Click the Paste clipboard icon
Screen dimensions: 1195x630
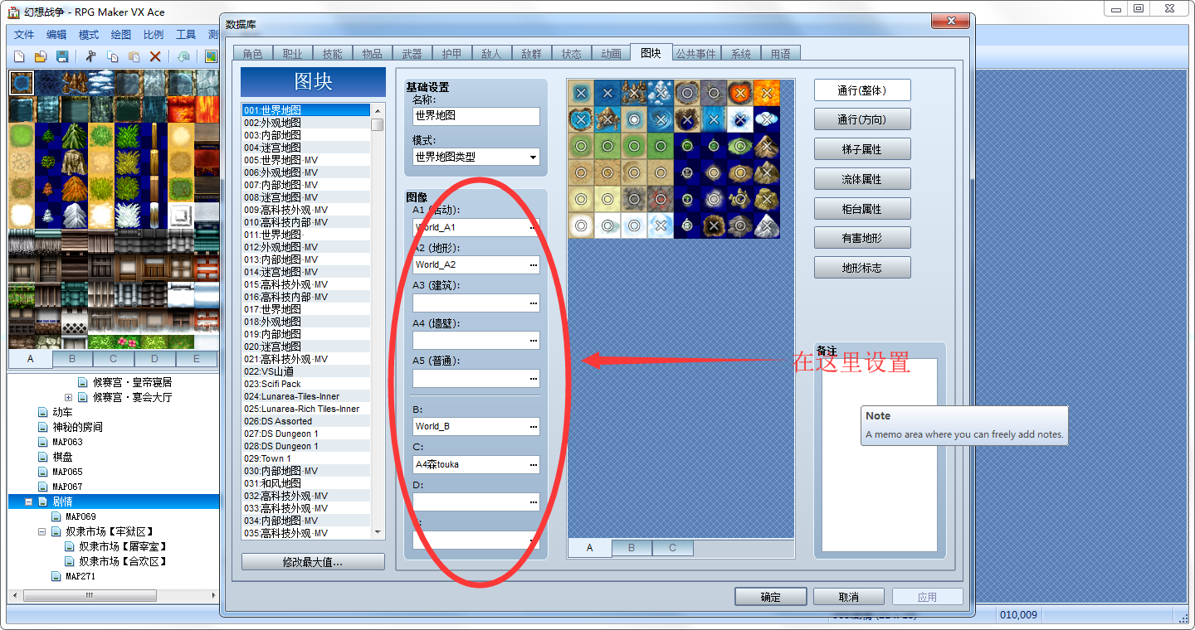click(x=134, y=57)
